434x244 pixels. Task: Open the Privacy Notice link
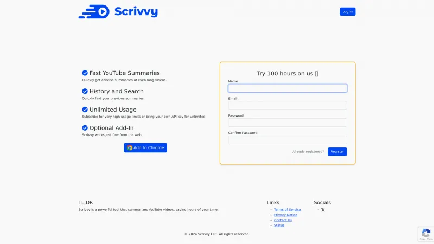point(285,215)
